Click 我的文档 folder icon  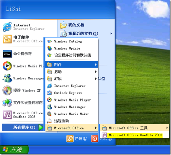[x=63, y=25]
